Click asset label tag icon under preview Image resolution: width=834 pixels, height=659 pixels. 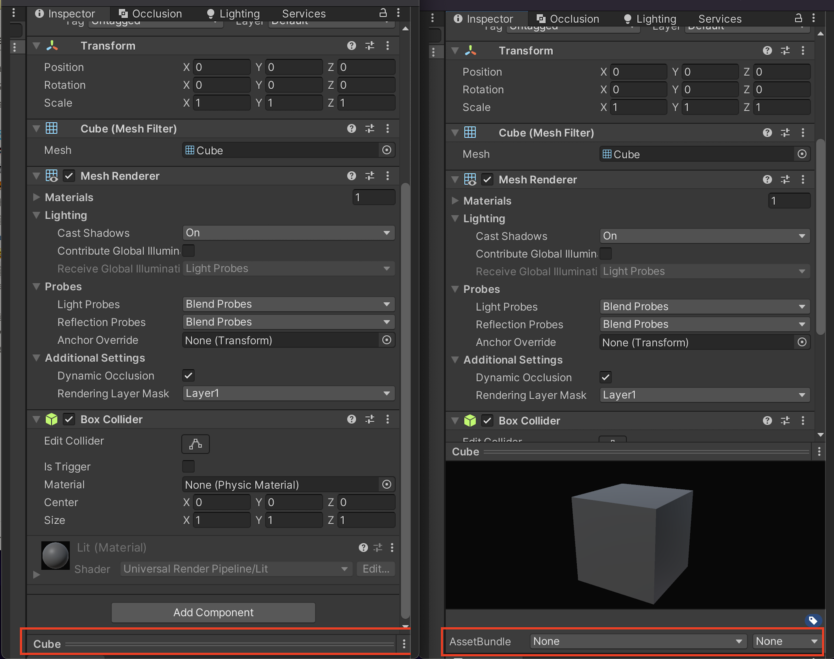813,620
